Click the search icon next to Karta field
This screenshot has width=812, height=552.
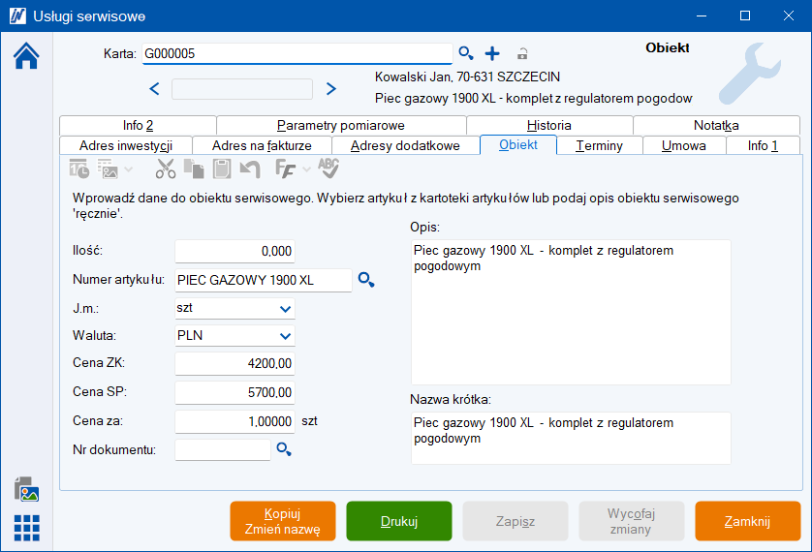466,53
